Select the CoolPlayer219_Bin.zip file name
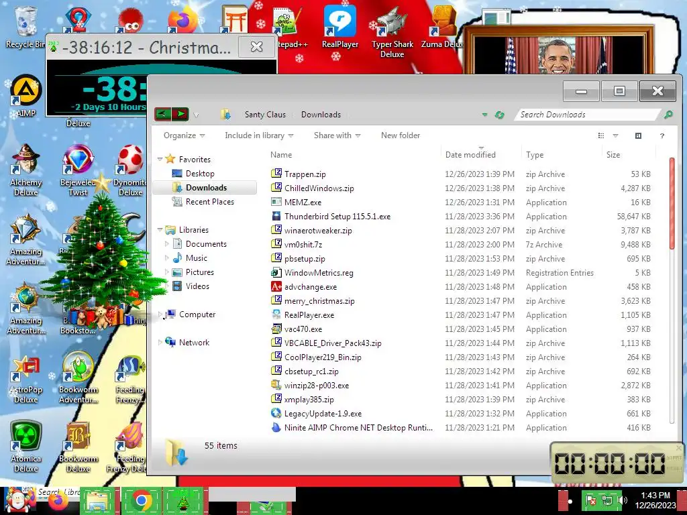This screenshot has width=687, height=515. [x=323, y=357]
